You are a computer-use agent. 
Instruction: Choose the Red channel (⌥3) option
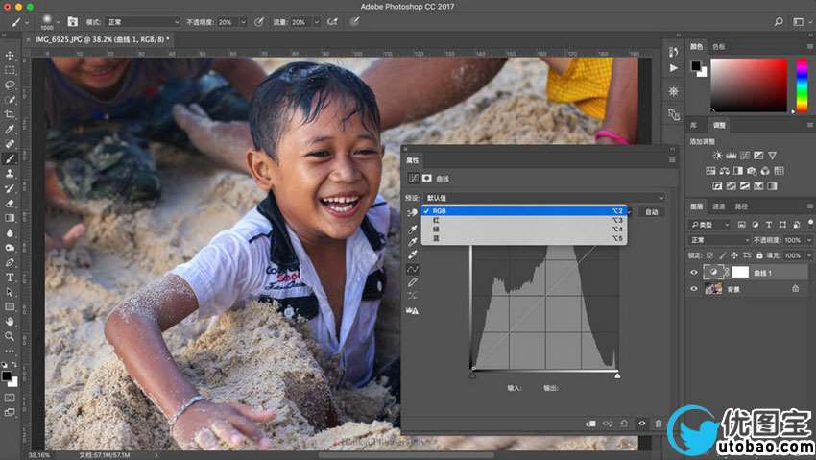(524, 220)
